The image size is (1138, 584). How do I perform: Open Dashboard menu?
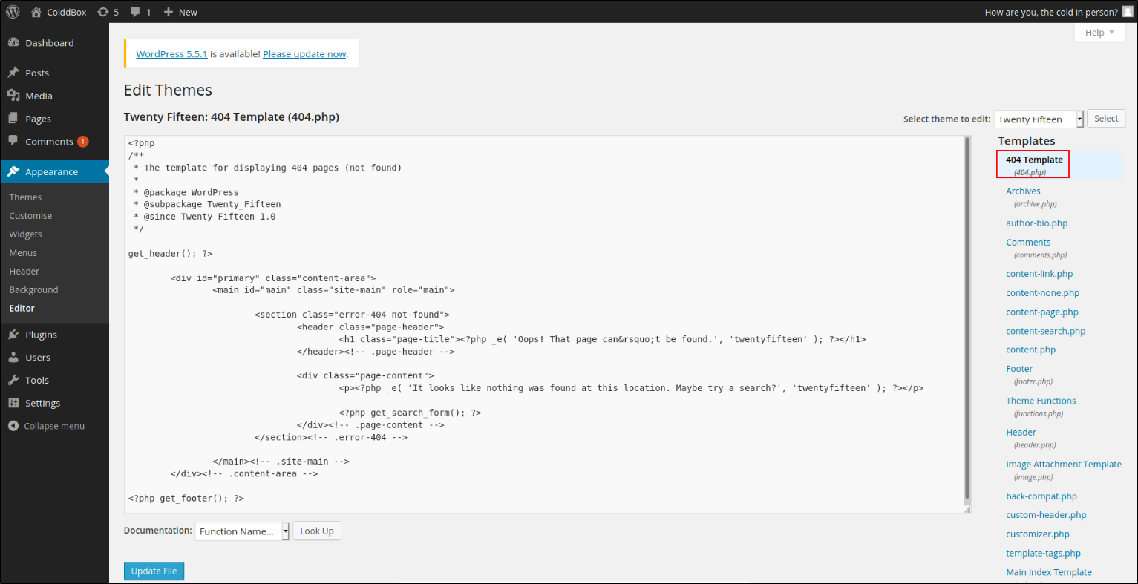(x=50, y=43)
